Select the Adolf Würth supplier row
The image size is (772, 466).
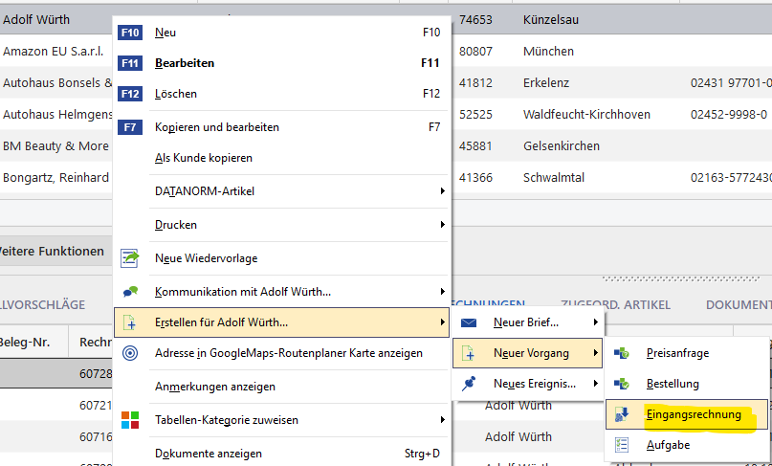pos(386,20)
